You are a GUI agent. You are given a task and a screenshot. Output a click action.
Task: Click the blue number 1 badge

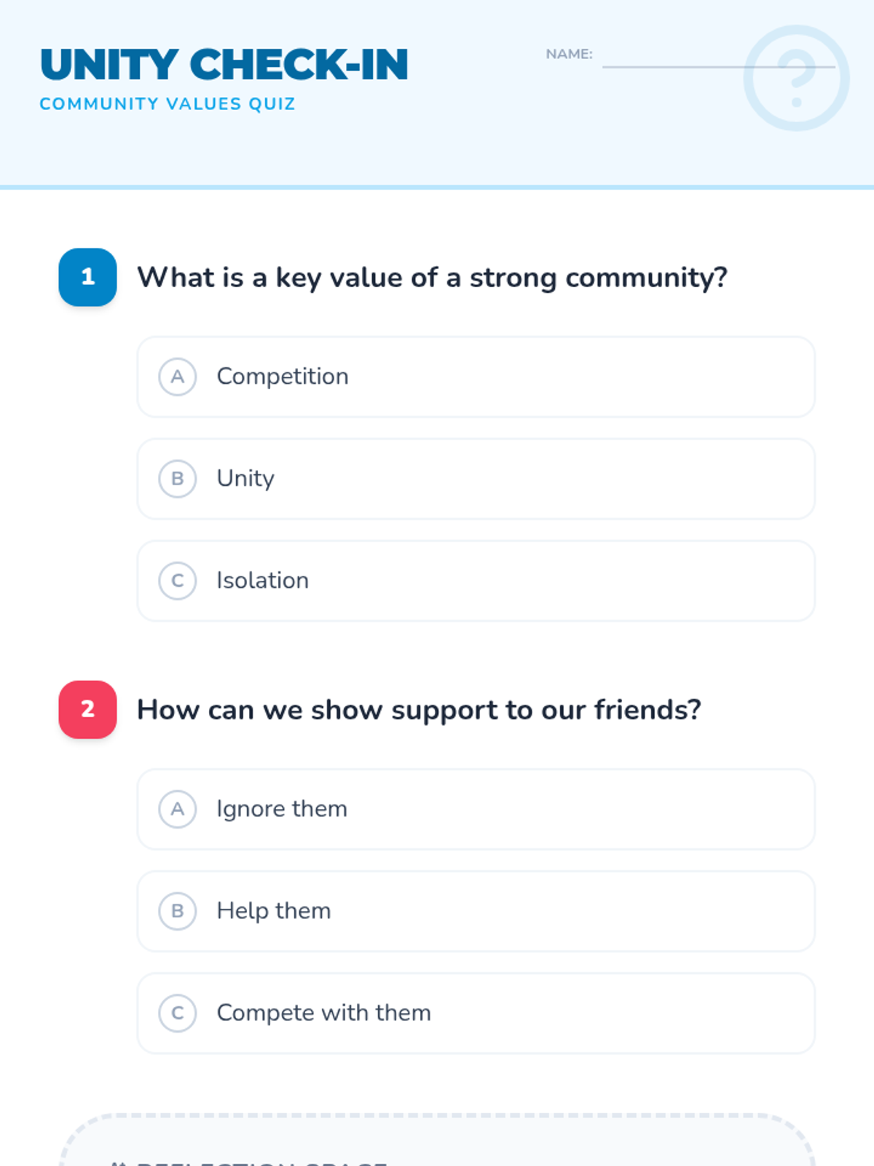[x=87, y=277]
